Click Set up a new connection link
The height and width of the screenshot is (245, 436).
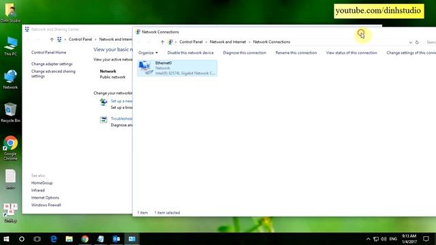(x=121, y=101)
